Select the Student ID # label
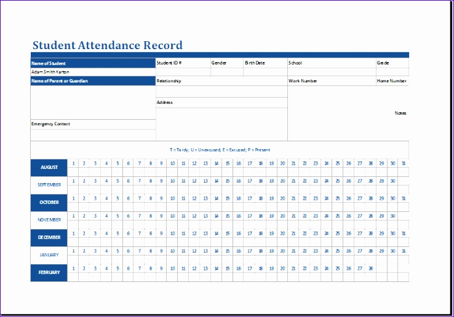 (x=169, y=63)
